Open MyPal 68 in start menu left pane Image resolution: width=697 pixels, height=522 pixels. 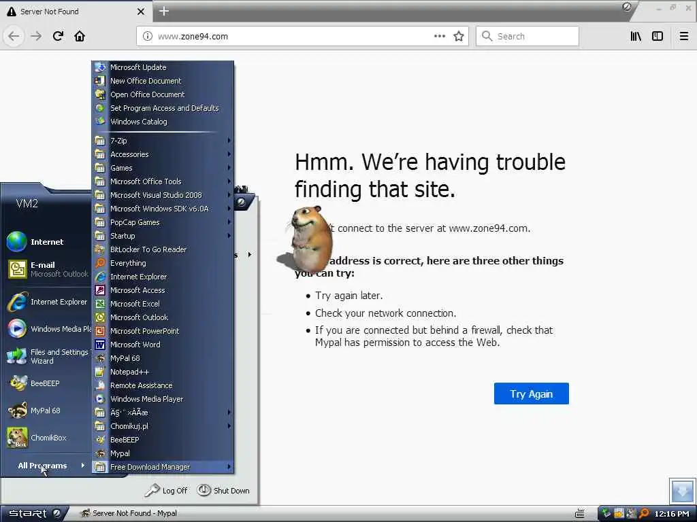[x=47, y=411]
